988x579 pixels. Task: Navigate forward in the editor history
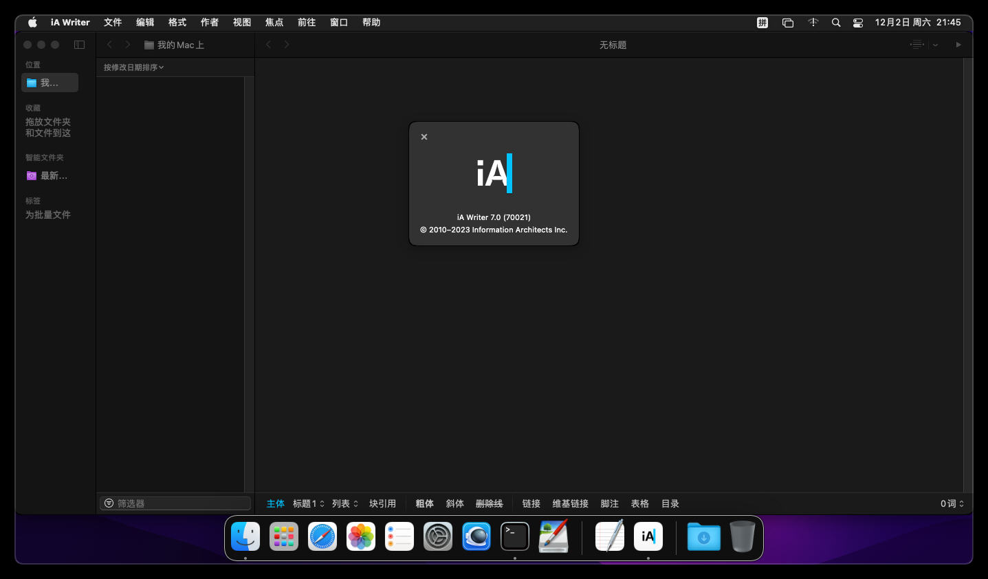[287, 45]
